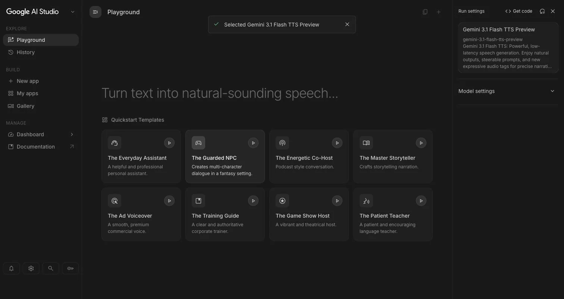
Task: Play The Everyday Assistant template preview
Action: (x=169, y=143)
